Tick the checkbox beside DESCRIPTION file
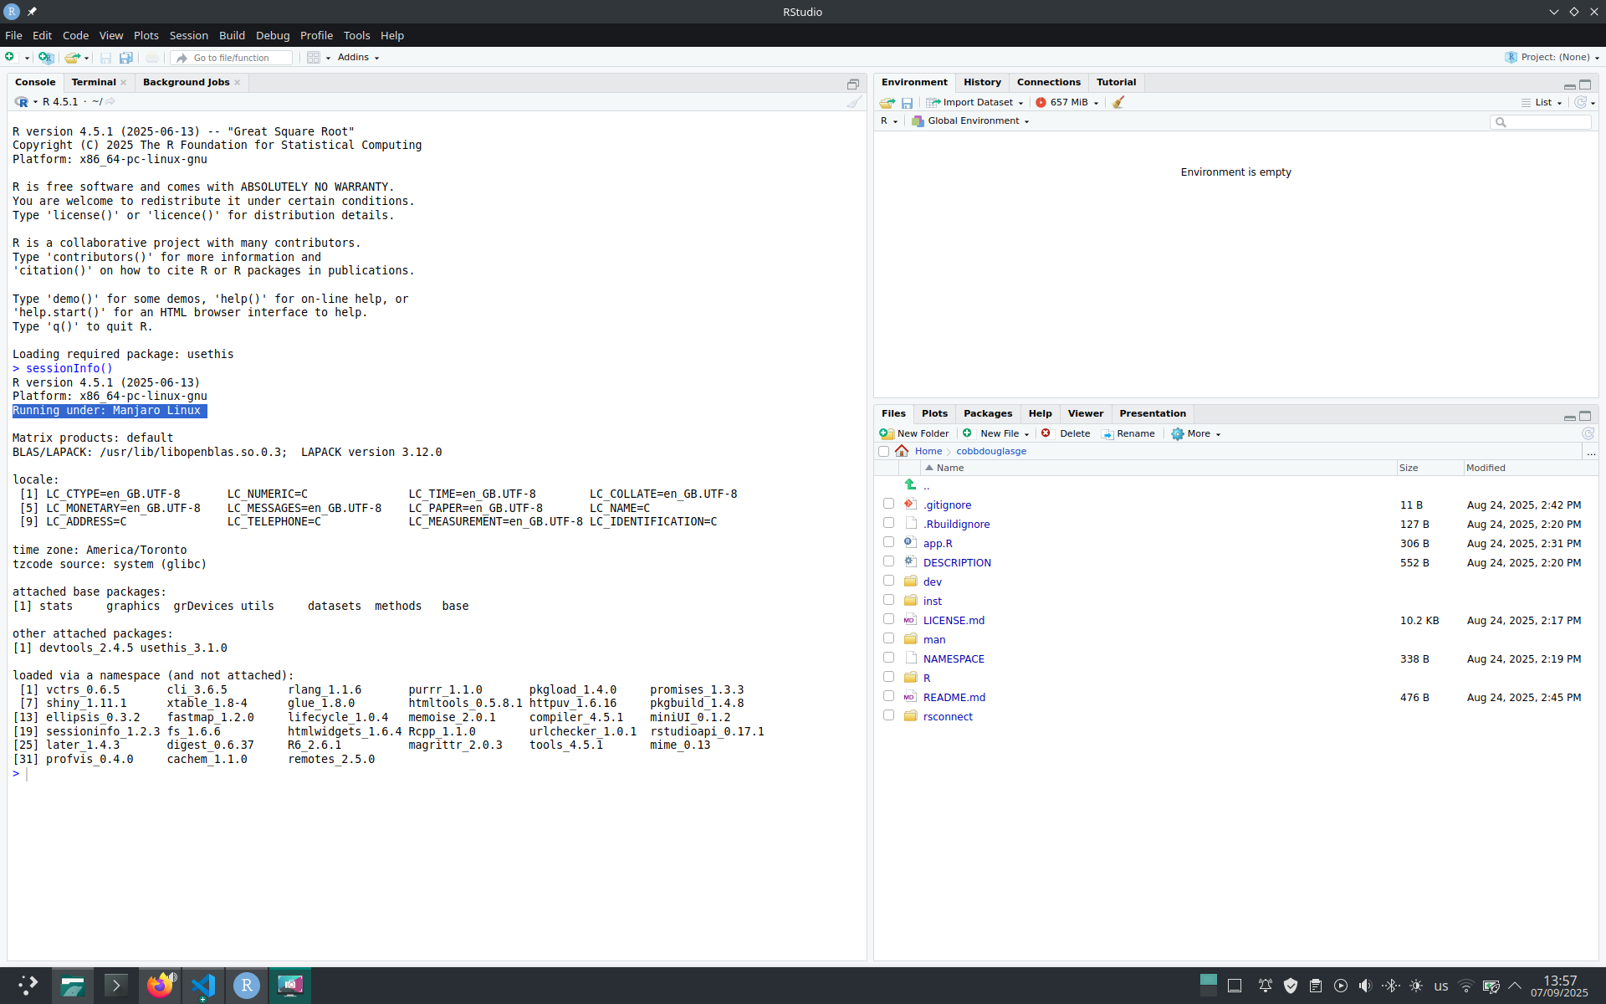Viewport: 1606px width, 1004px height. click(x=888, y=561)
